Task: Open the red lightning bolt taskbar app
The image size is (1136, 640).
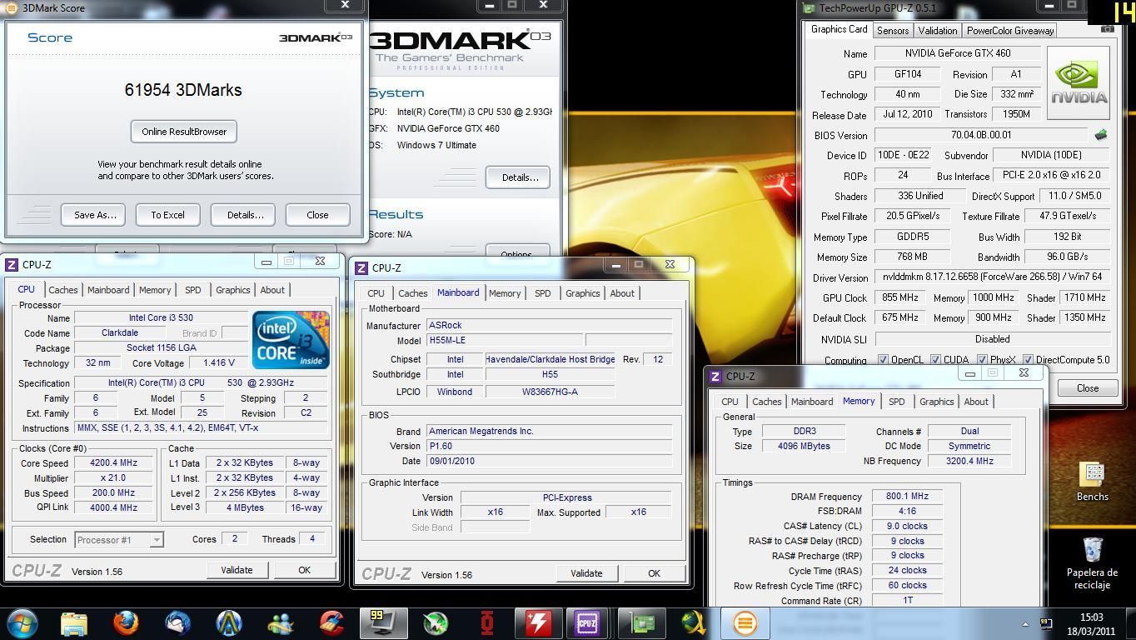Action: click(539, 622)
